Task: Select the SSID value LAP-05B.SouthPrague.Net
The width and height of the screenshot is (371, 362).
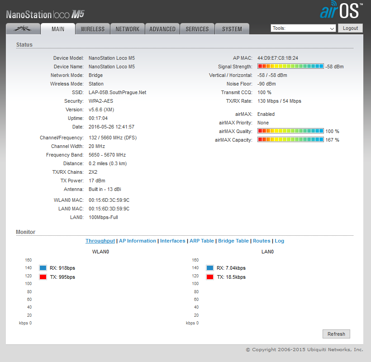Action: pos(117,92)
